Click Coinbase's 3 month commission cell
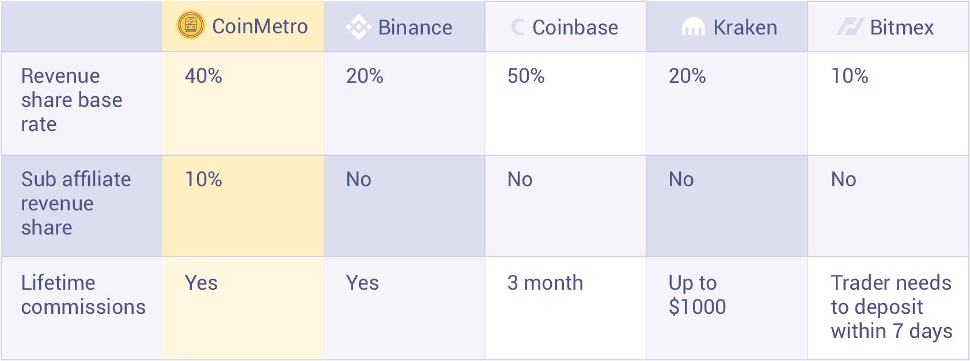970x361 pixels. tap(545, 283)
